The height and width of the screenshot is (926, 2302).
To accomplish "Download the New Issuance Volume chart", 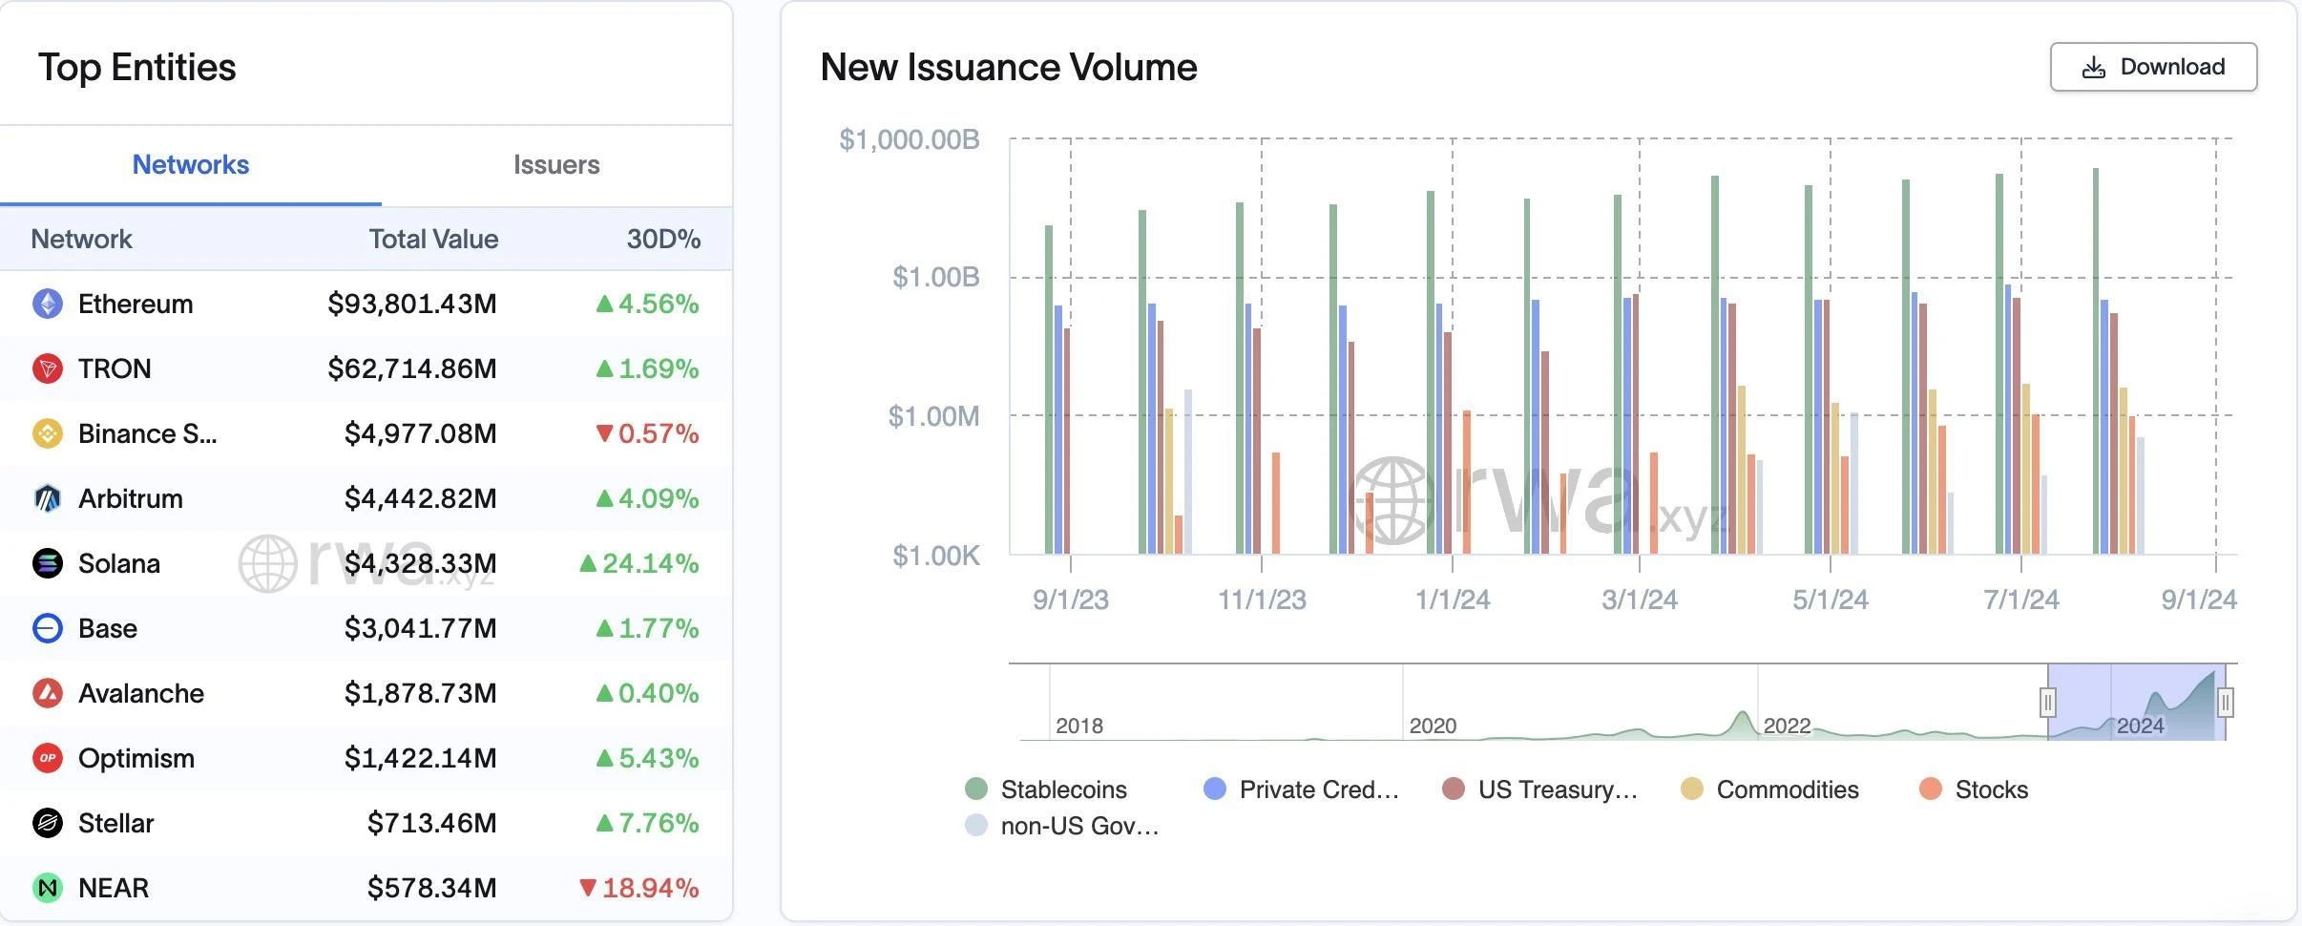I will click(x=2153, y=67).
